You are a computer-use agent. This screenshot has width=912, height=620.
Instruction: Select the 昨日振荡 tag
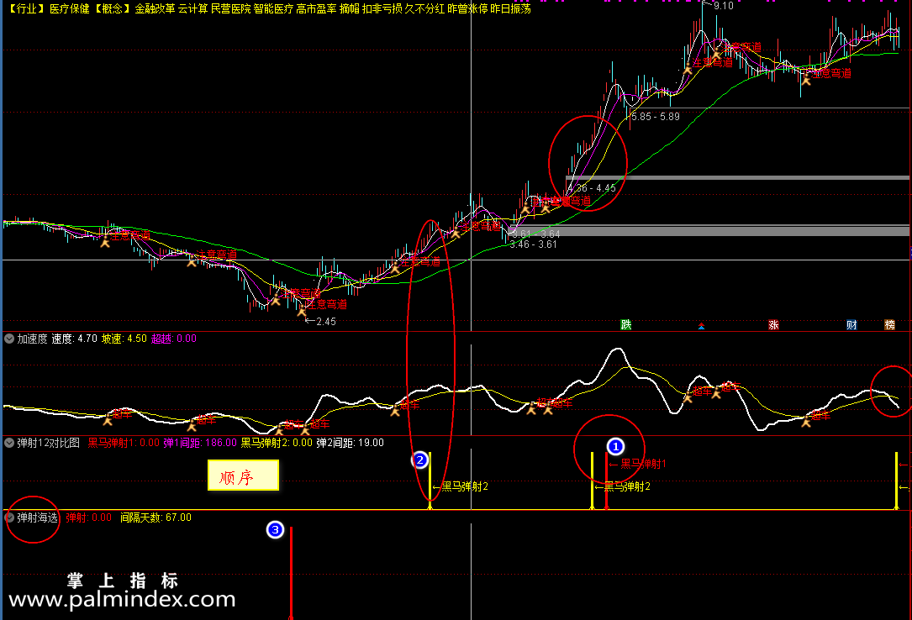pos(511,8)
